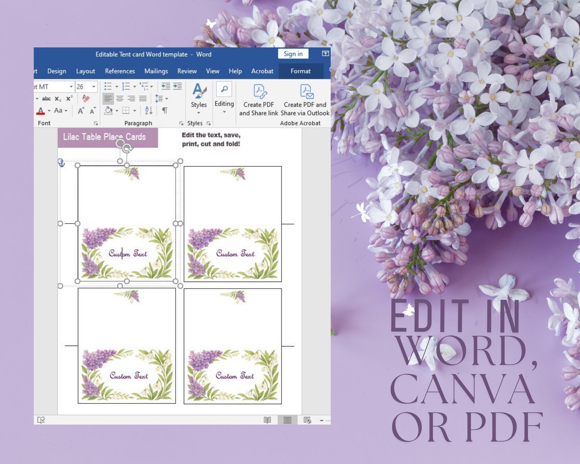Decrease the paragraph indent
The width and height of the screenshot is (580, 464).
pyautogui.click(x=166, y=86)
